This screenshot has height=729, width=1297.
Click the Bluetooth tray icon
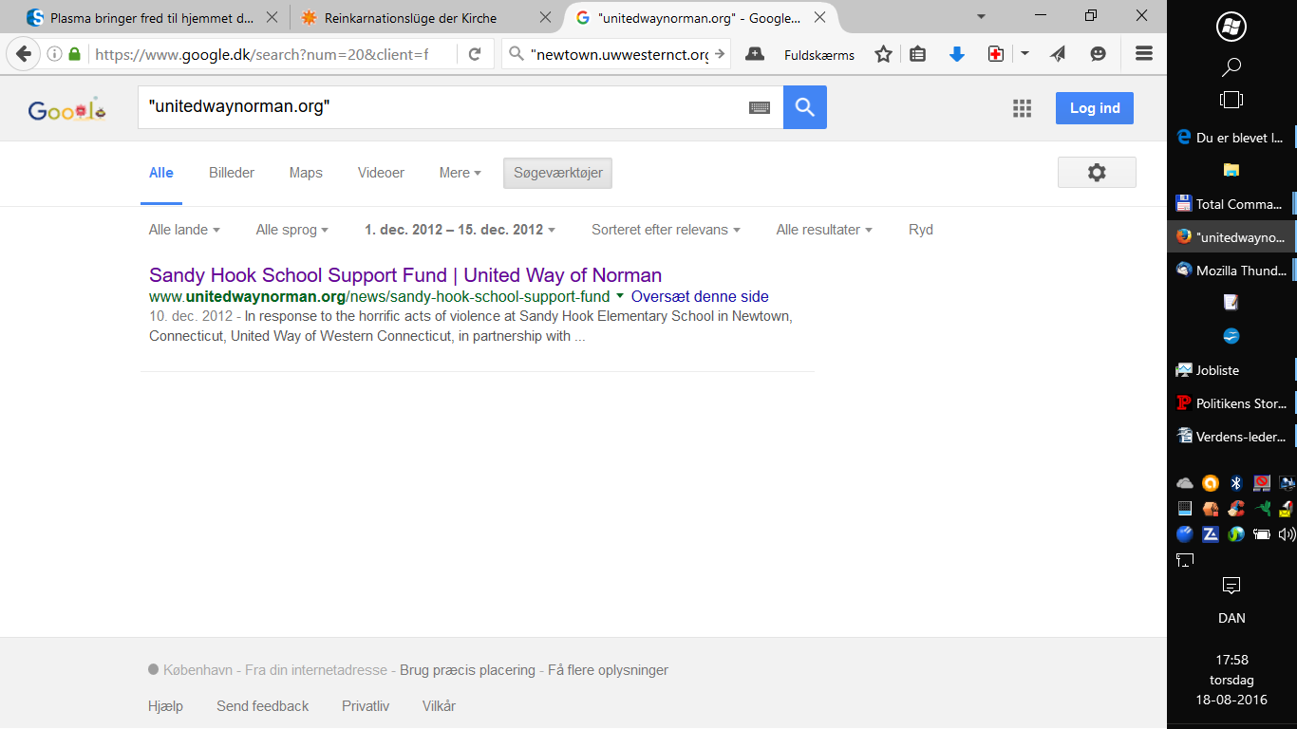pyautogui.click(x=1236, y=482)
